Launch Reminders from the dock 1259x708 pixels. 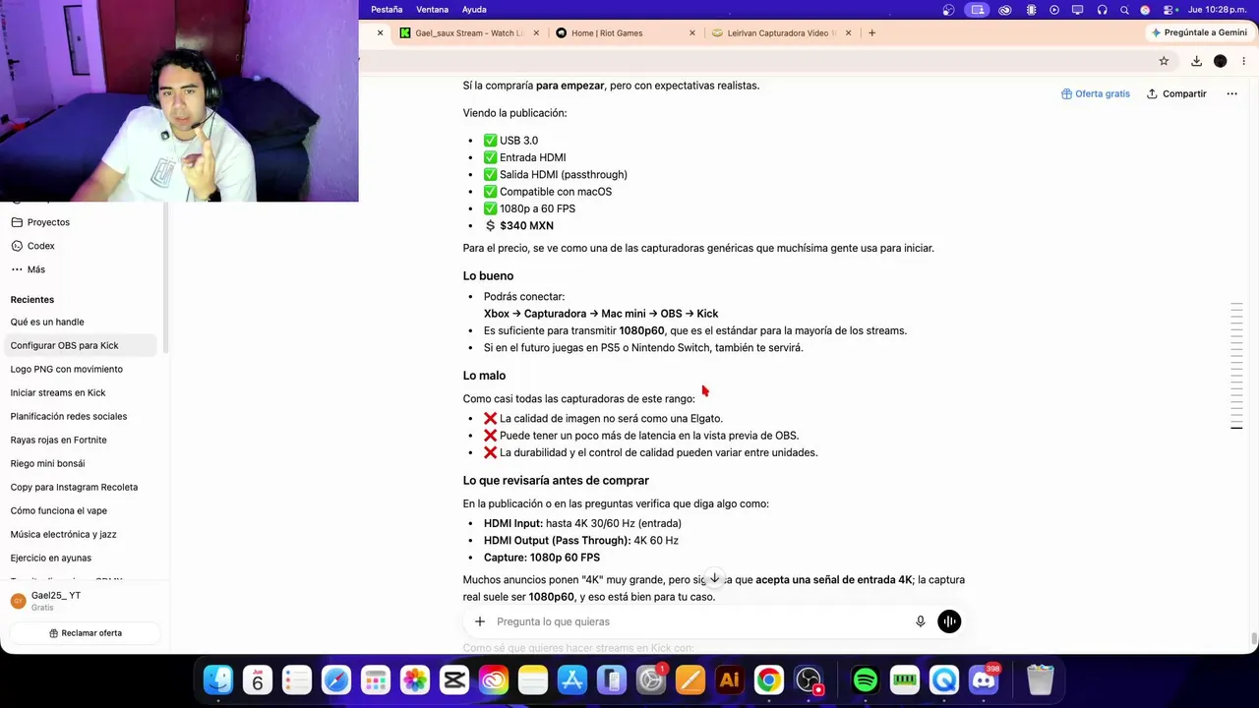(297, 679)
